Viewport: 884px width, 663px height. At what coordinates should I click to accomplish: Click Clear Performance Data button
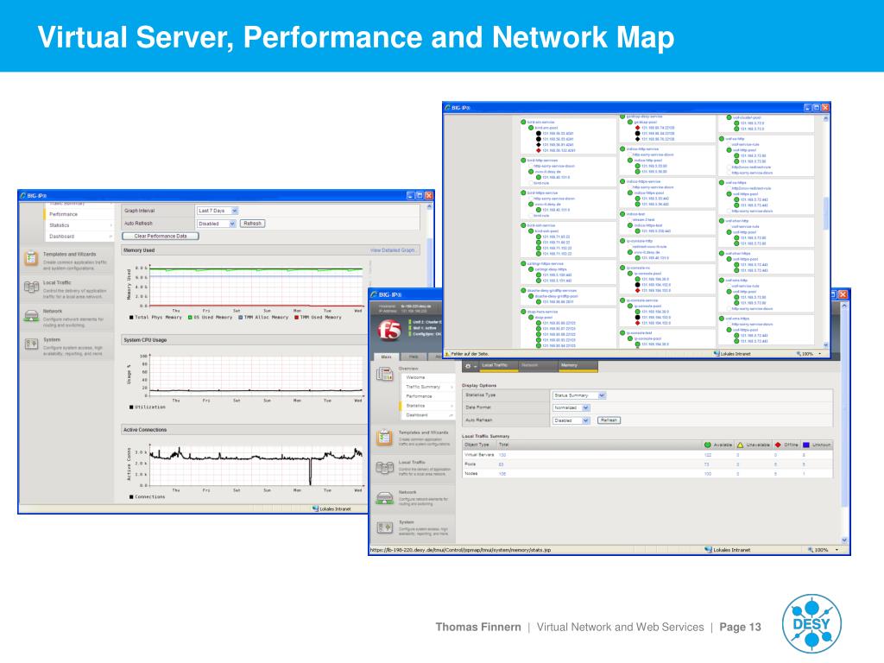[160, 237]
